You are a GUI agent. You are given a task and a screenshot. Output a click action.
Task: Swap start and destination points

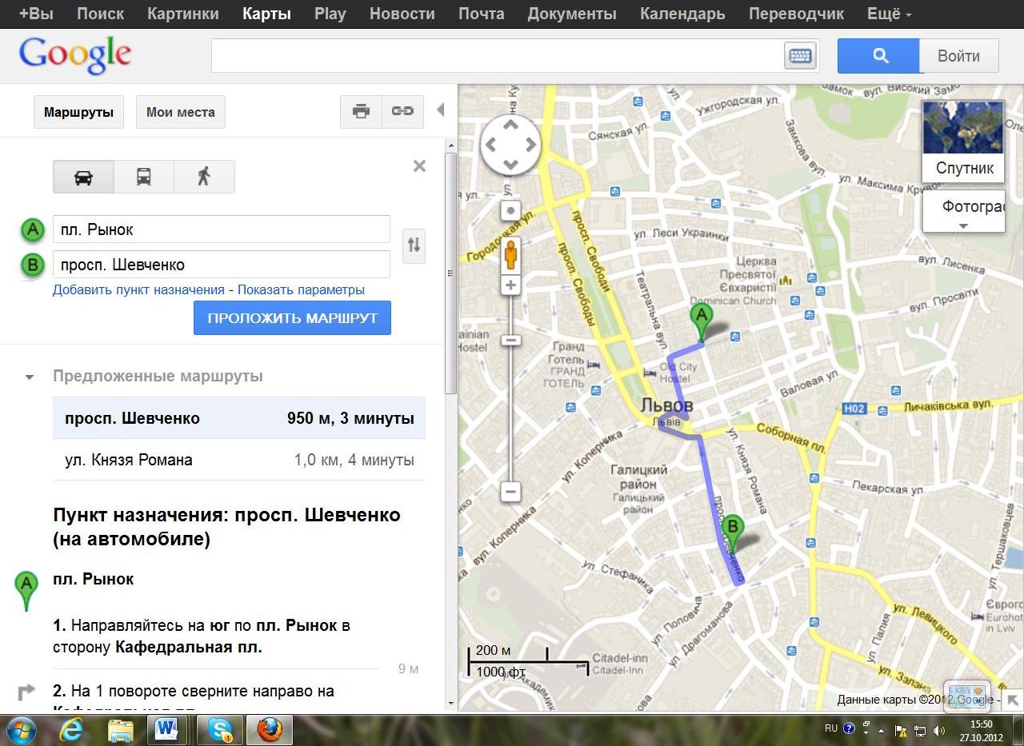[x=414, y=245]
